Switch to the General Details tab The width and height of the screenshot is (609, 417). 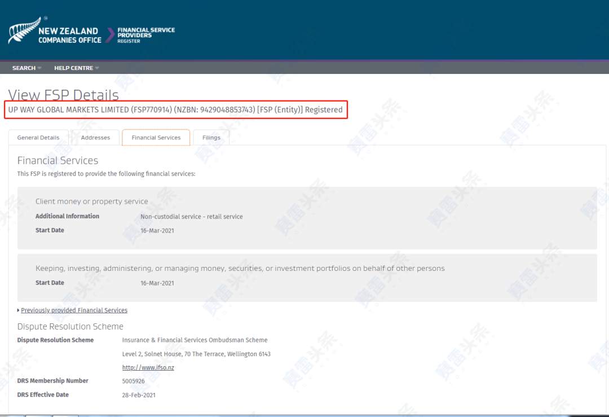[38, 138]
